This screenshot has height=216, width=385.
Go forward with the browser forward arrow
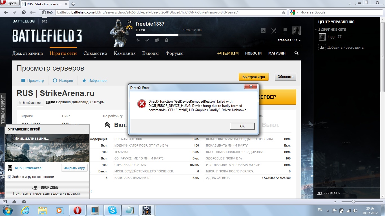[15, 12]
